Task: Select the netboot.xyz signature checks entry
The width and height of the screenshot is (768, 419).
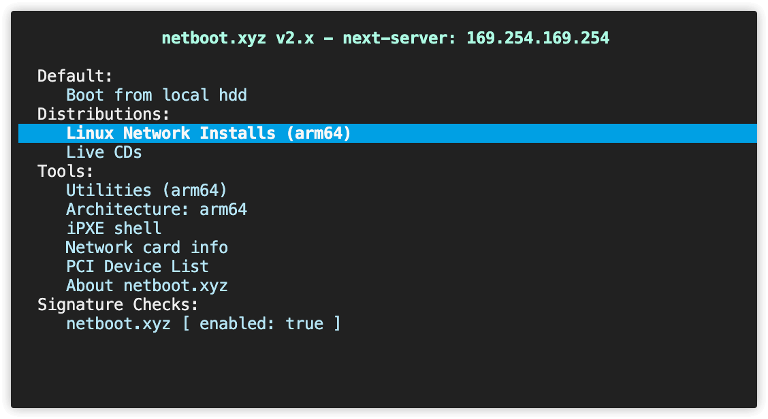Action: click(118, 323)
